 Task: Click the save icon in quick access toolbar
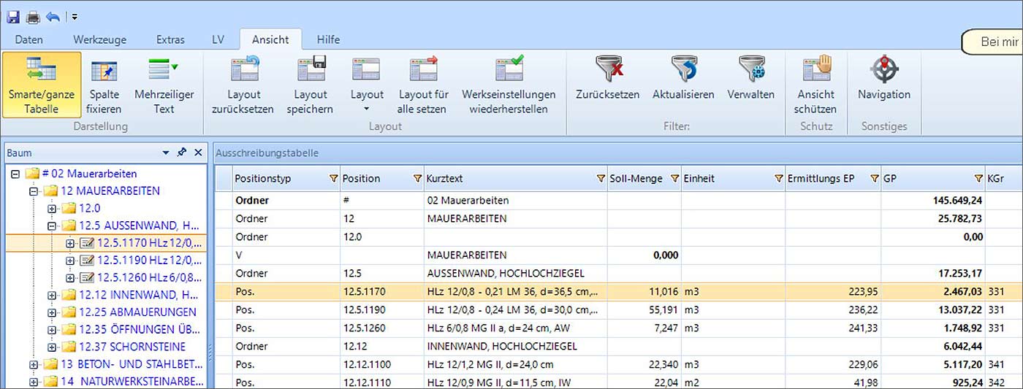13,16
